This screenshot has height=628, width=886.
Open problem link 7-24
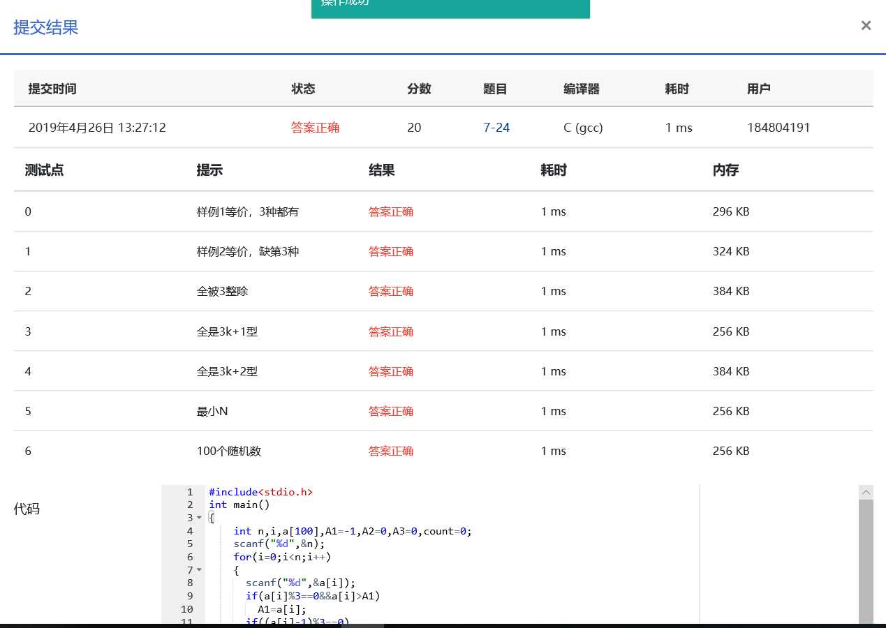tap(496, 128)
